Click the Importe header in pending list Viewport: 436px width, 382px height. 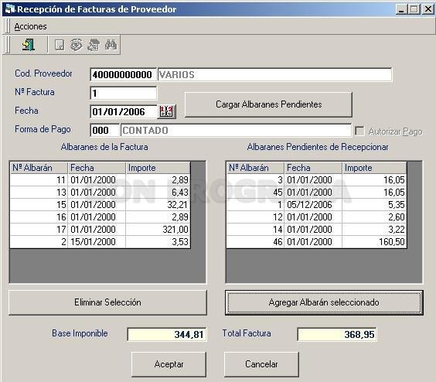(374, 168)
